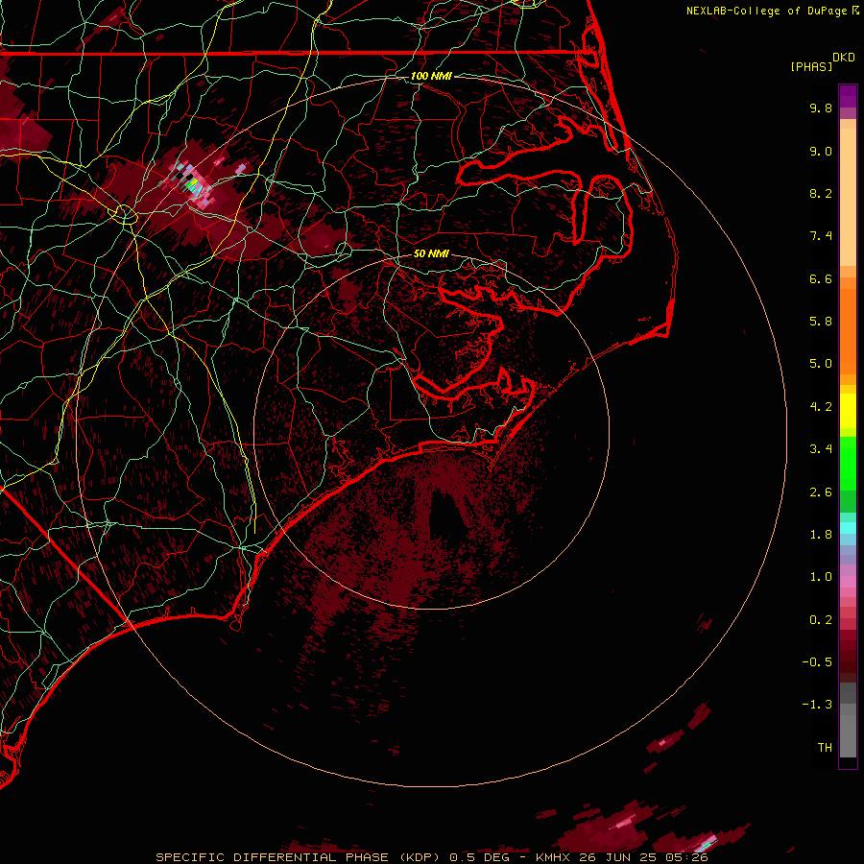
Task: Click the 9.0 scale value
Action: click(821, 151)
